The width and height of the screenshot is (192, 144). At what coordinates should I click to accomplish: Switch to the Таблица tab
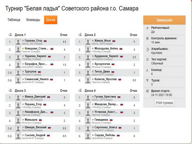(x=14, y=20)
